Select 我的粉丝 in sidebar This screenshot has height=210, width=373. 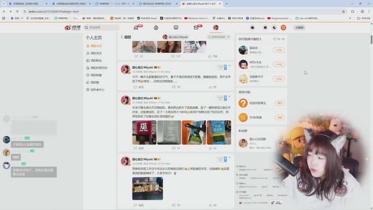pyautogui.click(x=94, y=61)
